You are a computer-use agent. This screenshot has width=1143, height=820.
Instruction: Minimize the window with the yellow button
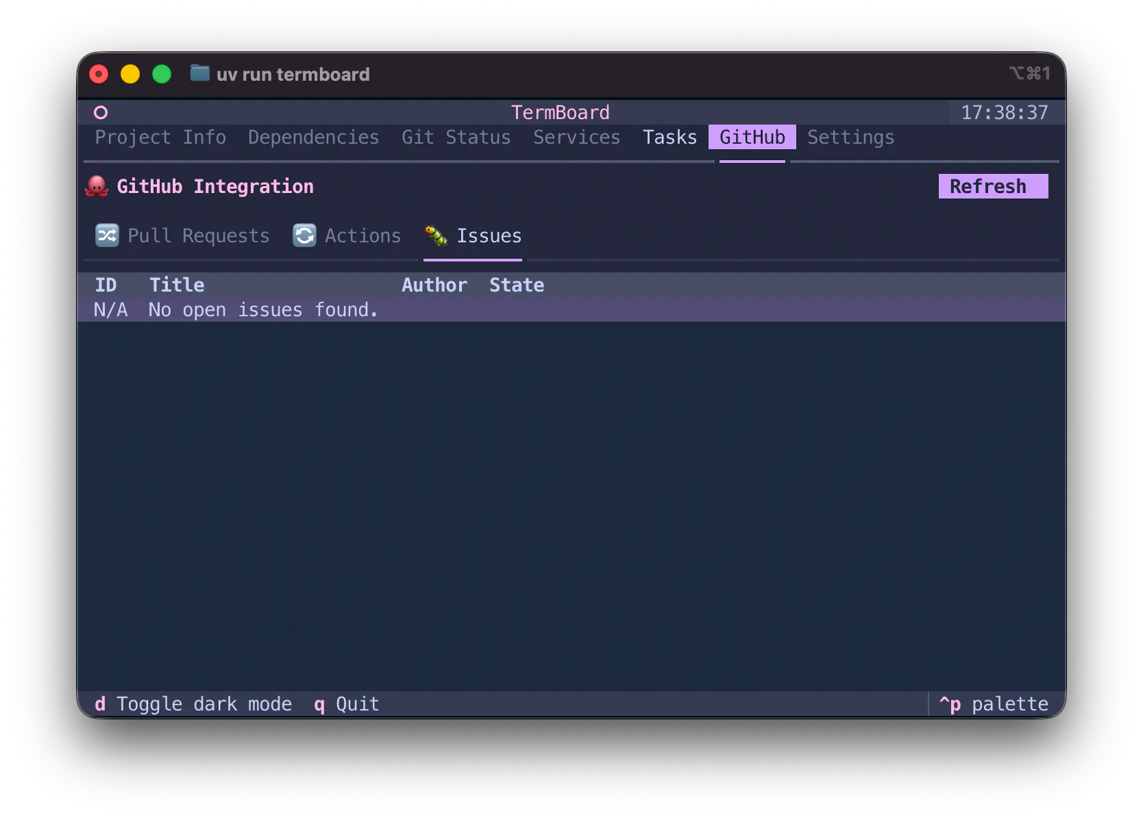[130, 74]
